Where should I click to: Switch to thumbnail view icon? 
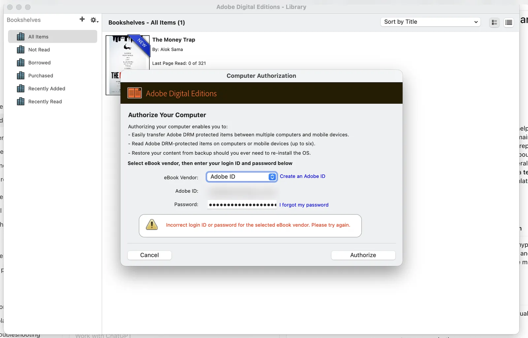coord(494,22)
